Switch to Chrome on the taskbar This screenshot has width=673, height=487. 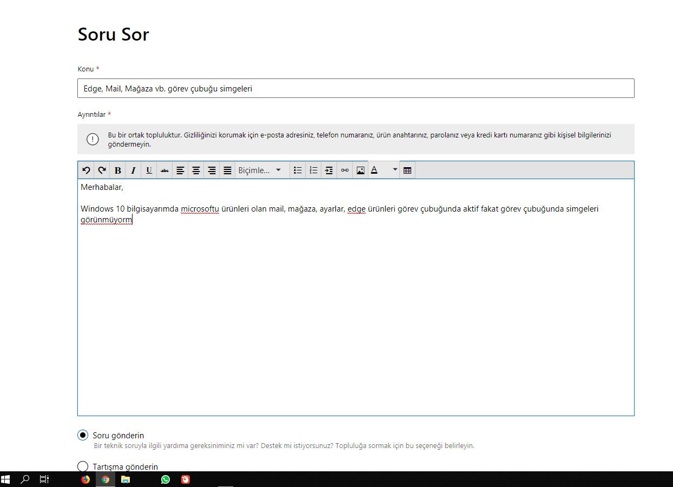pyautogui.click(x=105, y=479)
